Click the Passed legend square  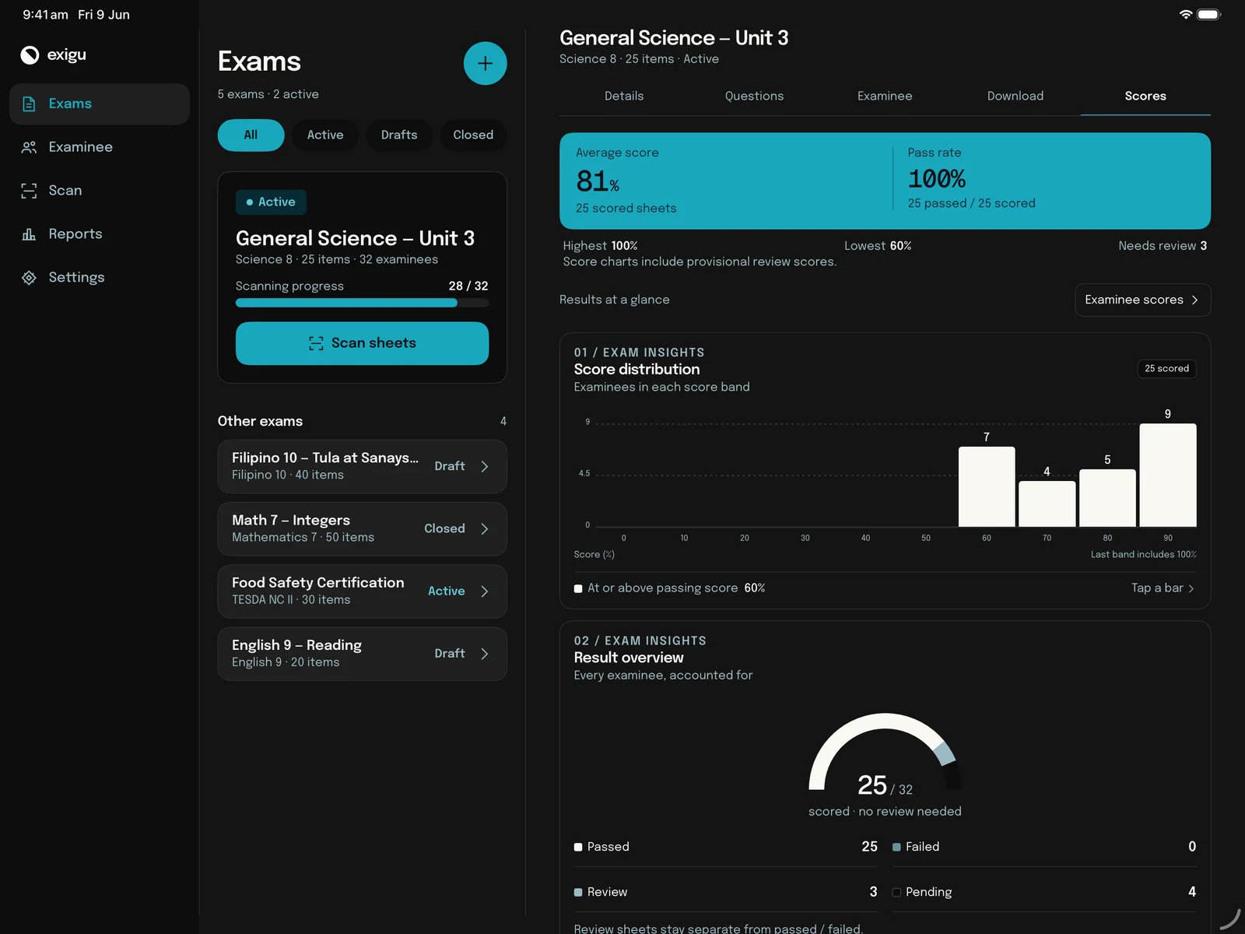[x=578, y=847]
